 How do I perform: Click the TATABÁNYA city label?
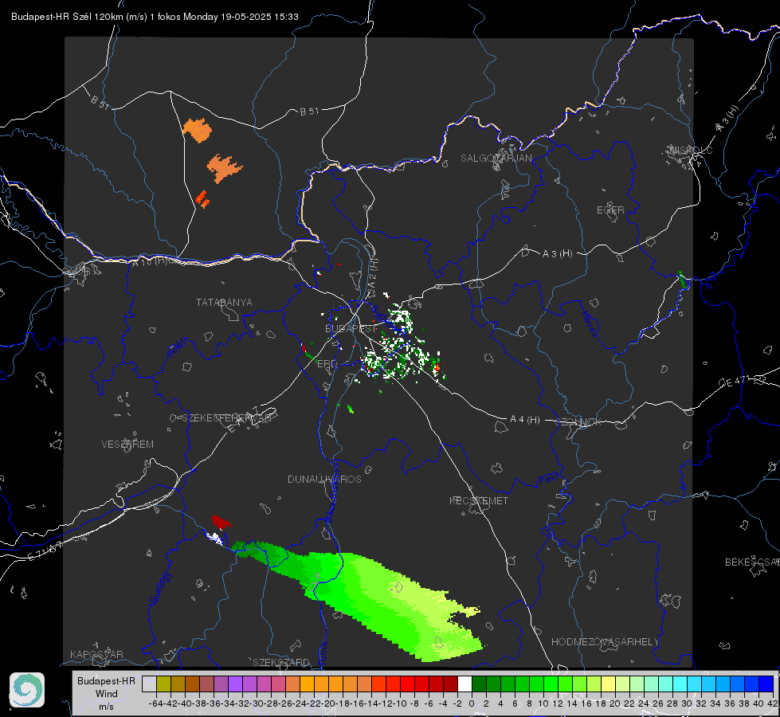coord(224,303)
